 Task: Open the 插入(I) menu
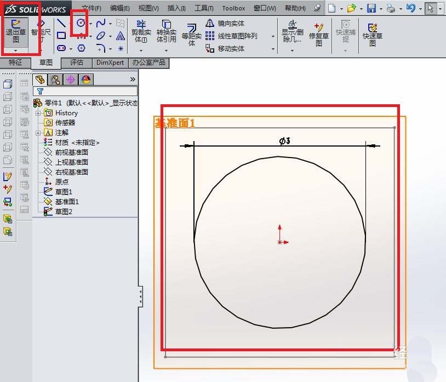[176, 8]
